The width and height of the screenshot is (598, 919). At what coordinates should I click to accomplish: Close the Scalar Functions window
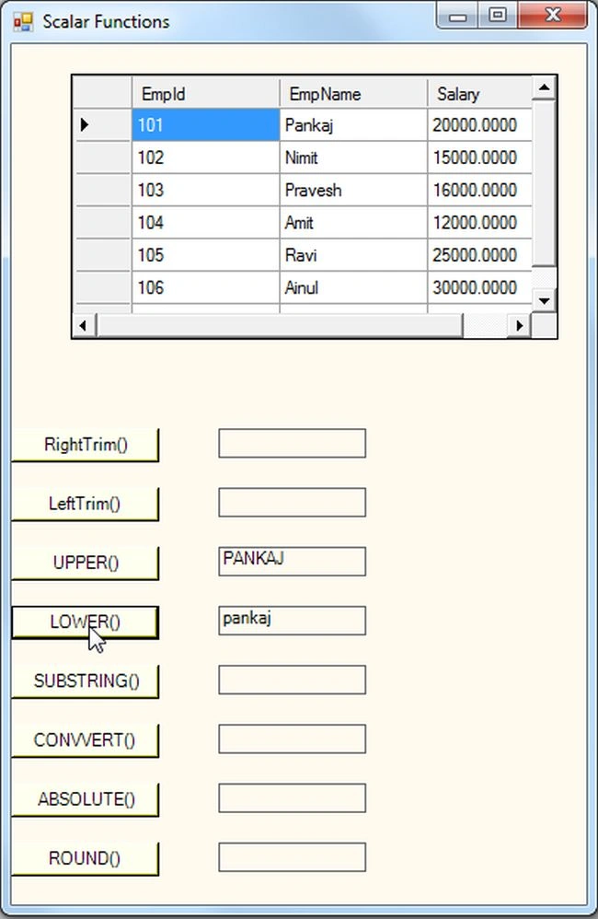point(552,16)
